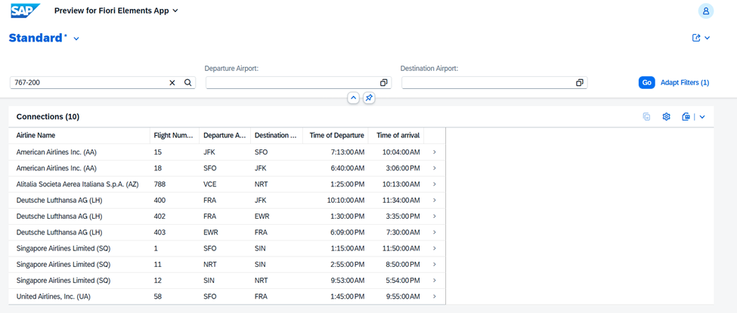Viewport: 737px width, 313px height.
Task: Click the Time of Departure column header
Action: pos(336,136)
